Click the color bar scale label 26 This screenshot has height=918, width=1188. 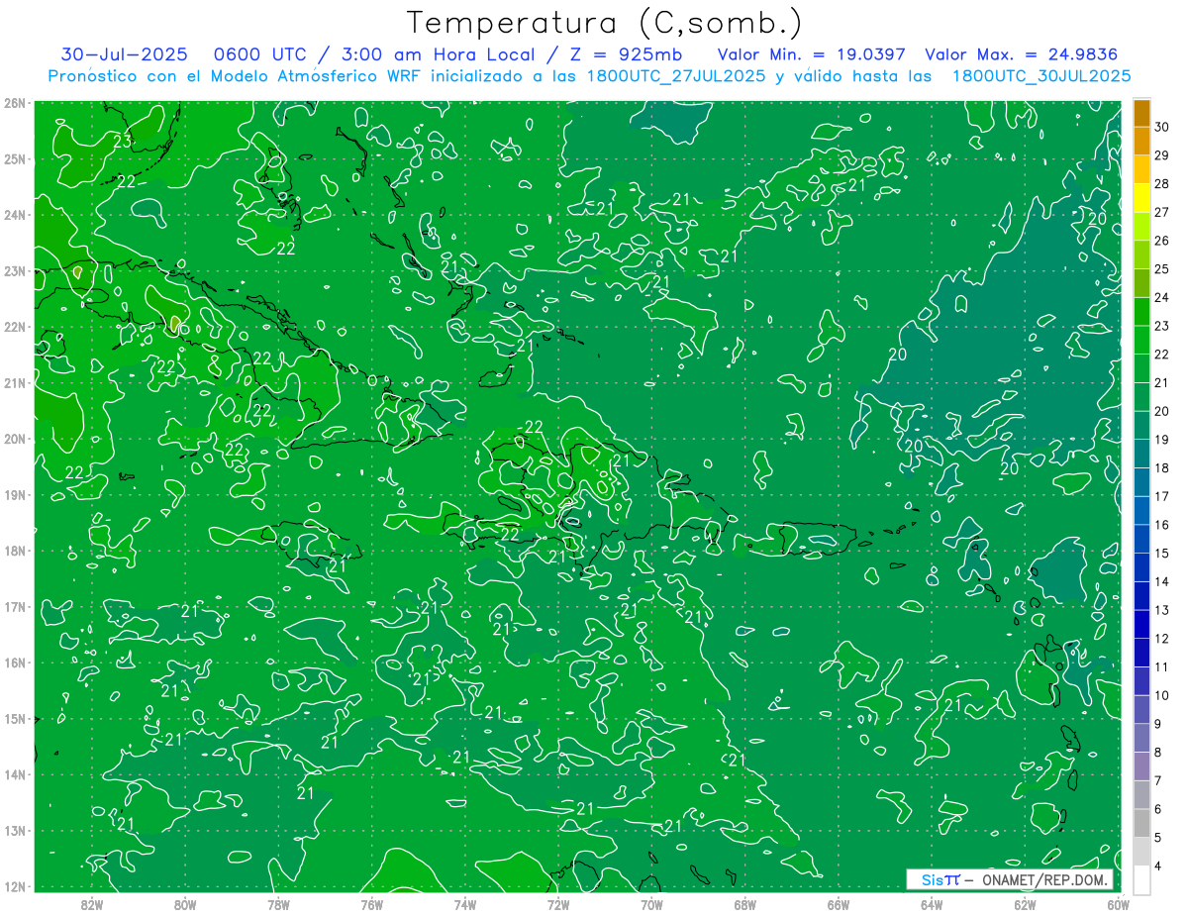click(x=1161, y=241)
